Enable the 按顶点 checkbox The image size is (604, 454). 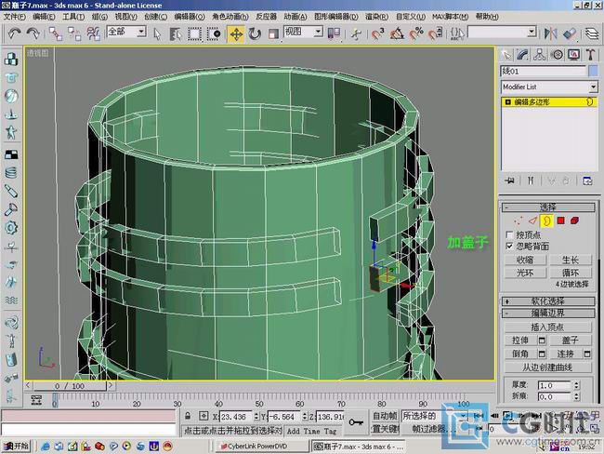point(508,234)
